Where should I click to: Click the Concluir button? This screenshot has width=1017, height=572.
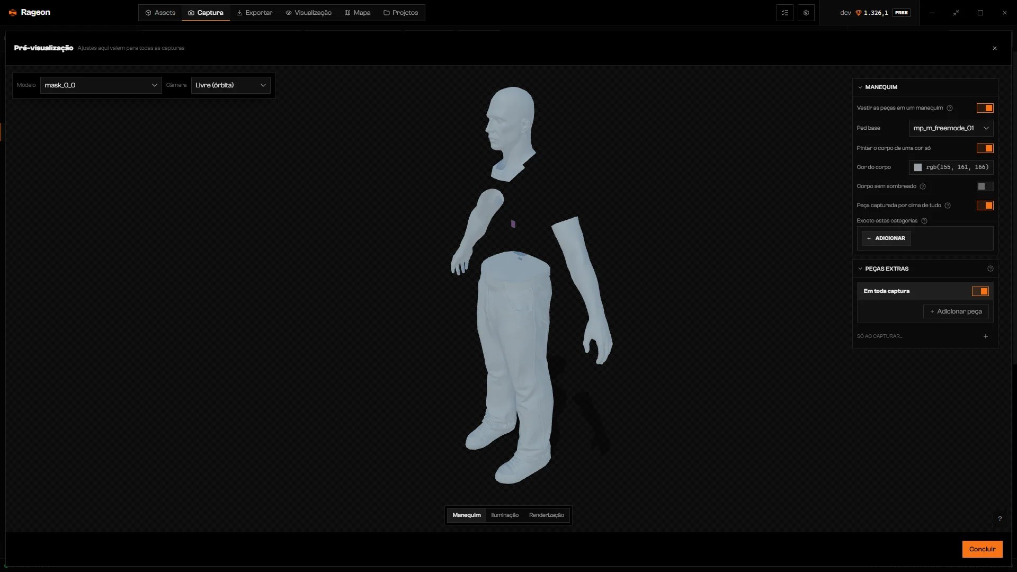983,549
